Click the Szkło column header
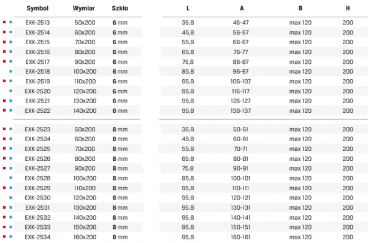368x243 pixels. [120, 9]
